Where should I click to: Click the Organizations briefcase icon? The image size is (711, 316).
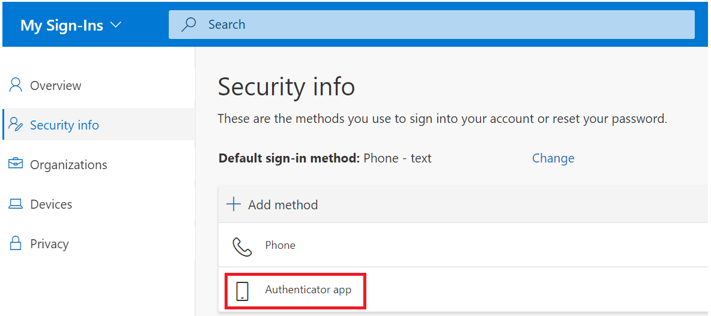[x=16, y=164]
